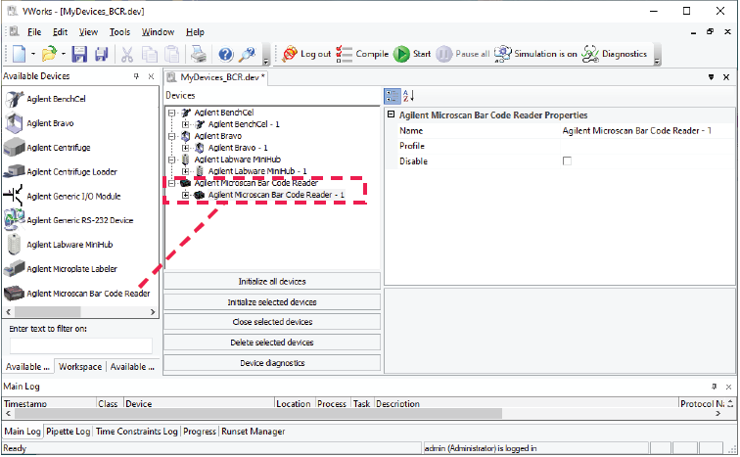Click the Save toolbar icon
Viewport: 740px width, 457px height.
[x=79, y=54]
